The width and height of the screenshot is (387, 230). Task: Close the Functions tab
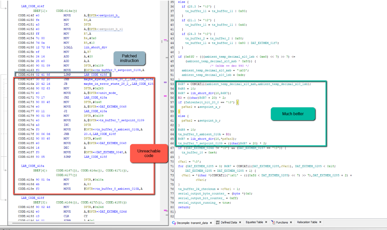click(x=291, y=223)
